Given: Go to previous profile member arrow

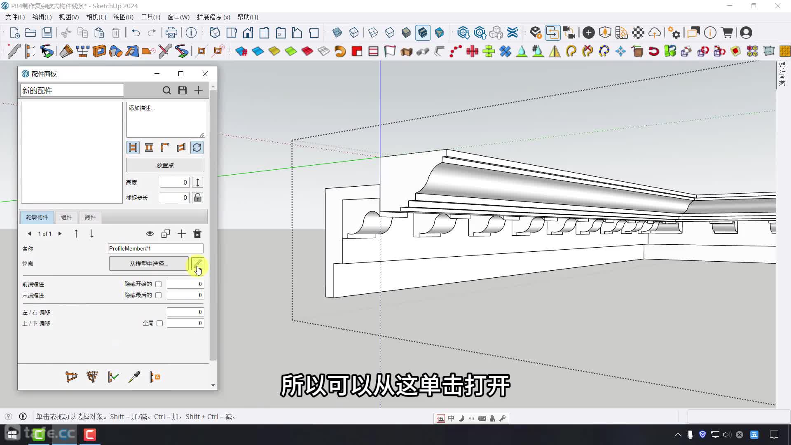Looking at the screenshot, I should coord(29,234).
